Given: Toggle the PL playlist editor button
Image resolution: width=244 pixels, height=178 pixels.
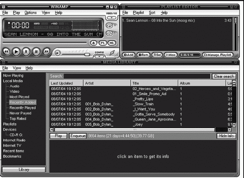Looking at the screenshot, I should tap(102, 43).
